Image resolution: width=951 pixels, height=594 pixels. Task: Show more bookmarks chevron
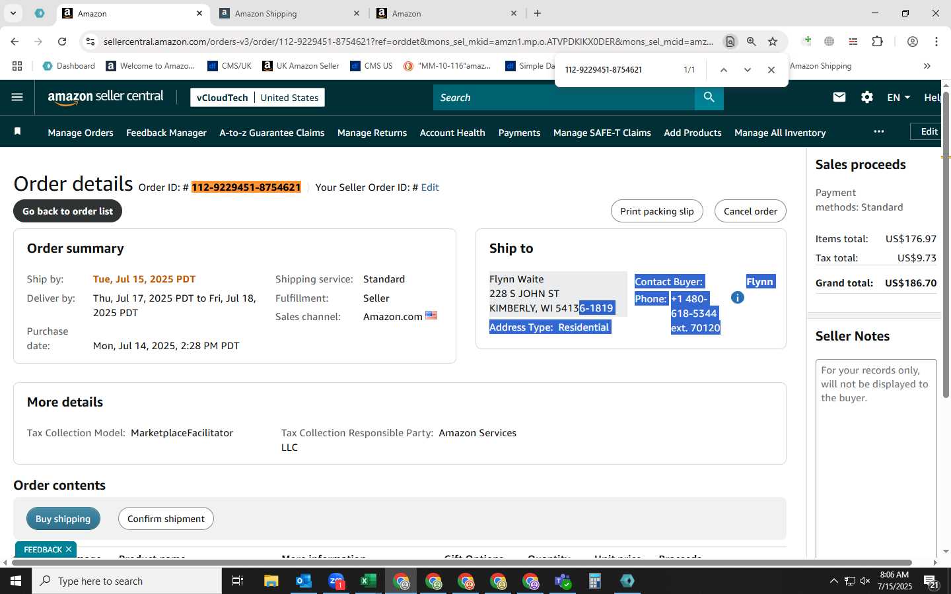point(927,66)
